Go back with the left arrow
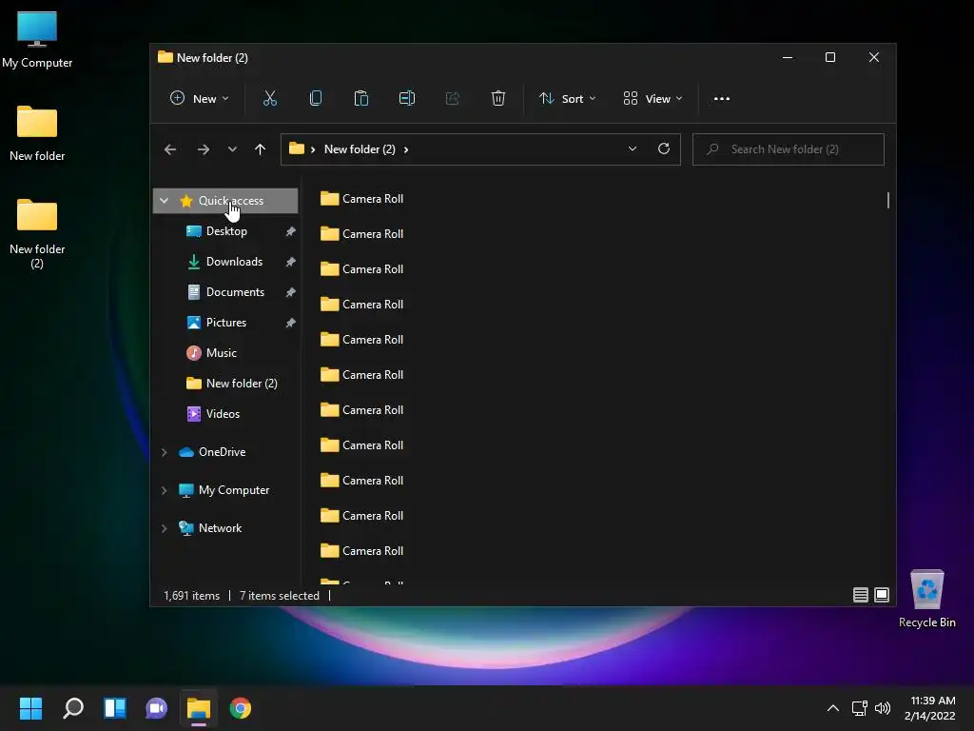This screenshot has height=731, width=974. (x=170, y=149)
